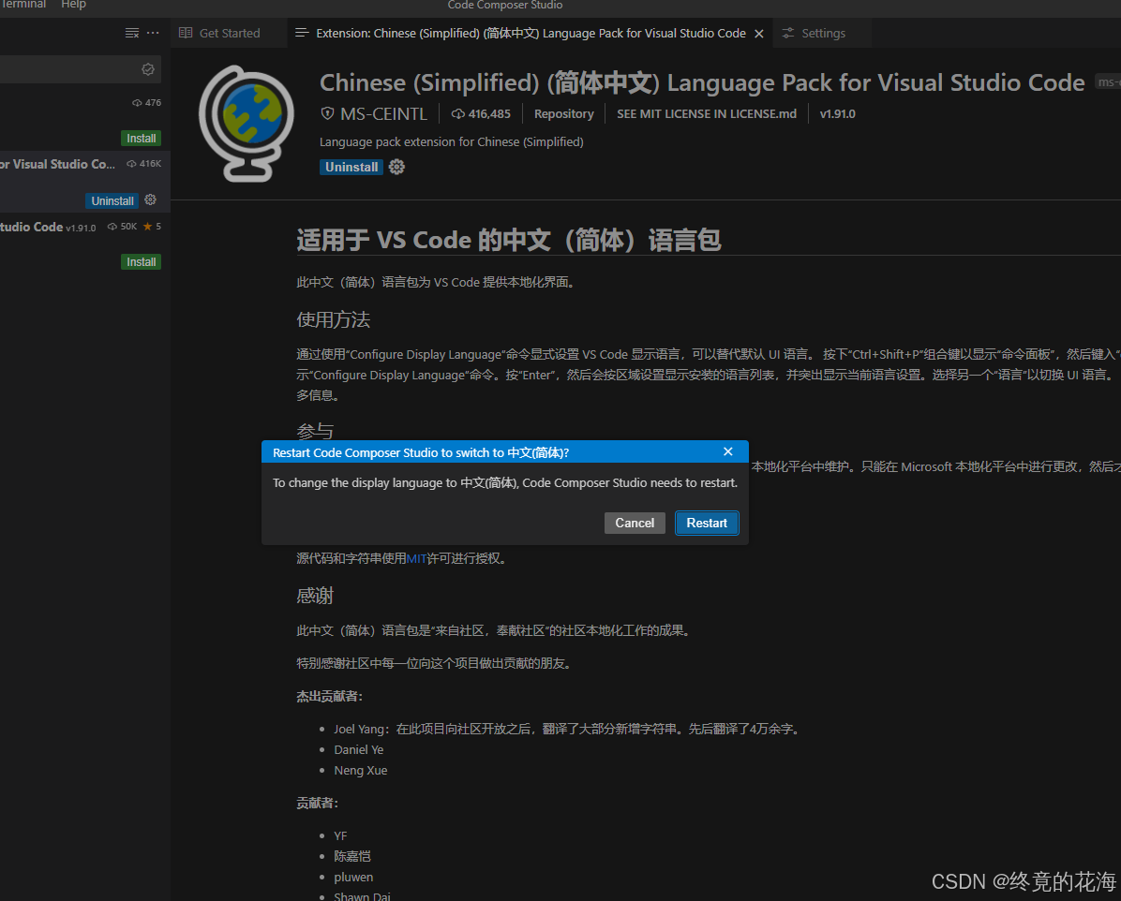Install the extension with 476 downloads
The width and height of the screenshot is (1121, 901).
pos(141,138)
